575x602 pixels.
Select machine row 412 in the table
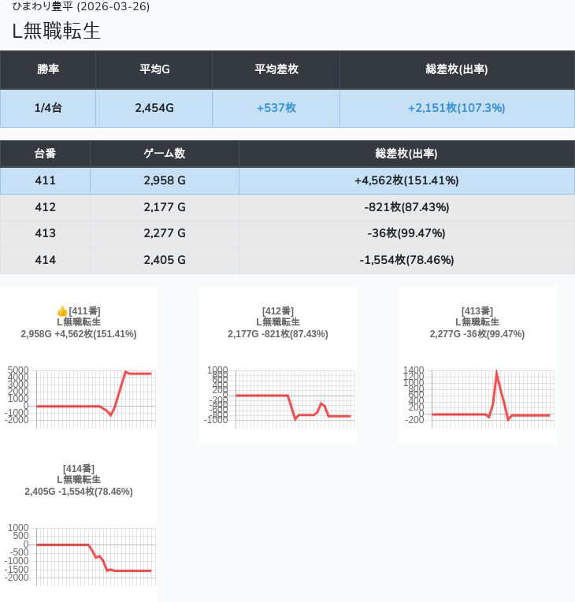45,207
